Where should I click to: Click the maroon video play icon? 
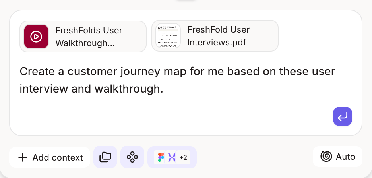click(36, 37)
